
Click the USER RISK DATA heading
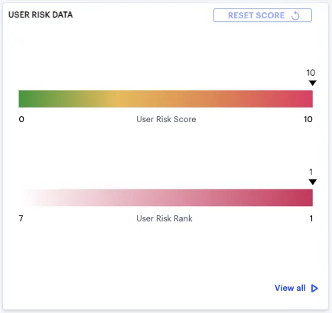41,15
